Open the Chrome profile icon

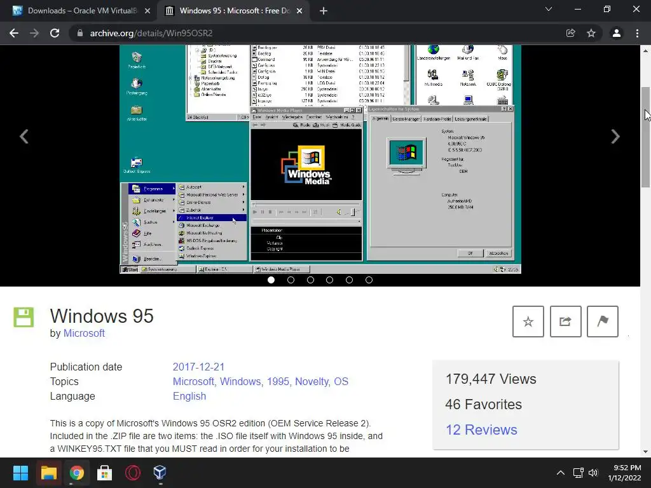617,33
